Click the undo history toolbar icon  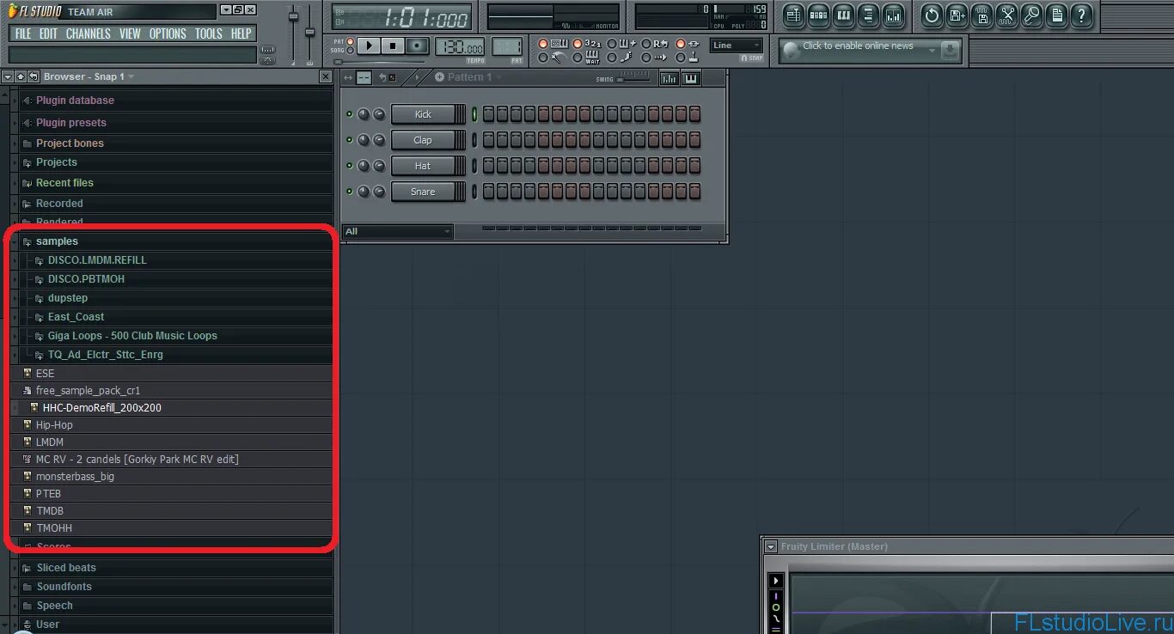[932, 15]
